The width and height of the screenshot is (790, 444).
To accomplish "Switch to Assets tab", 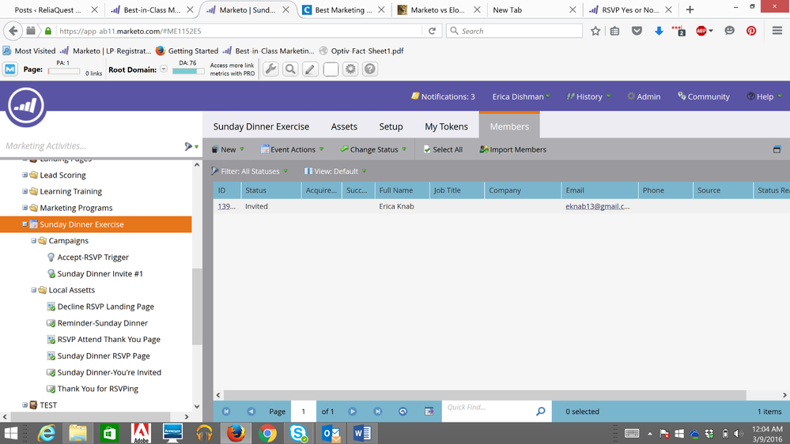I will pyautogui.click(x=344, y=126).
